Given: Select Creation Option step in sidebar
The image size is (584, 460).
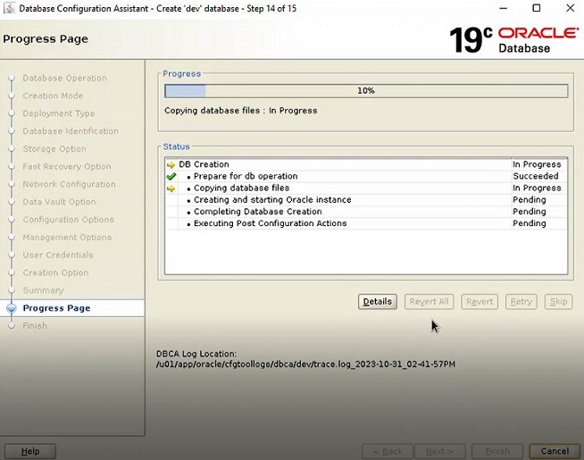Looking at the screenshot, I should click(56, 272).
